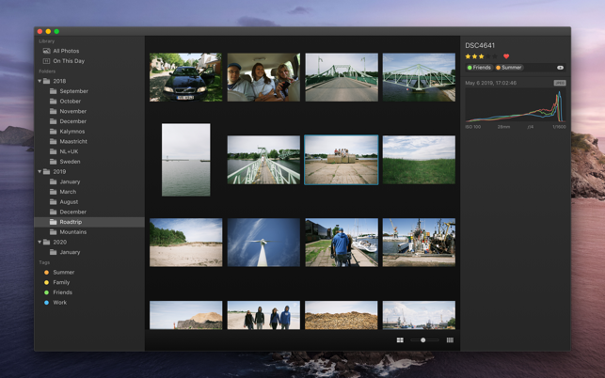Set rating to five stars
This screenshot has width=605, height=378.
click(494, 56)
